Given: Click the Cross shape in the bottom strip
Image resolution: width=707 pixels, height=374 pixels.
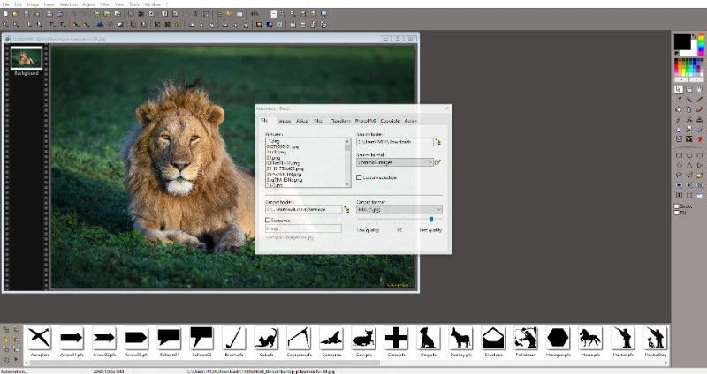Looking at the screenshot, I should point(396,337).
